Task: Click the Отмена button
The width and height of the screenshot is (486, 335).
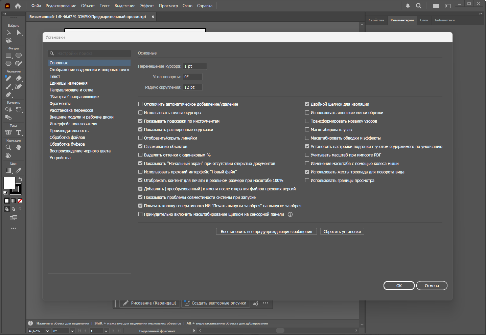Action: tap(432, 286)
